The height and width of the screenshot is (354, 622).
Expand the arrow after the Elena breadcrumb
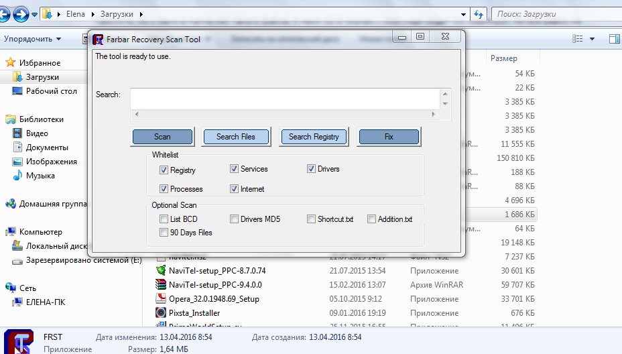click(x=92, y=14)
